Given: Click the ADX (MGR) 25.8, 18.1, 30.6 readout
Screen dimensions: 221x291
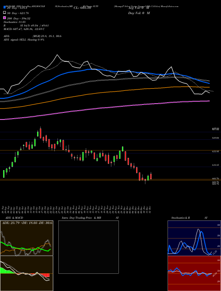Looking at the screenshot, I should pos(47,36).
